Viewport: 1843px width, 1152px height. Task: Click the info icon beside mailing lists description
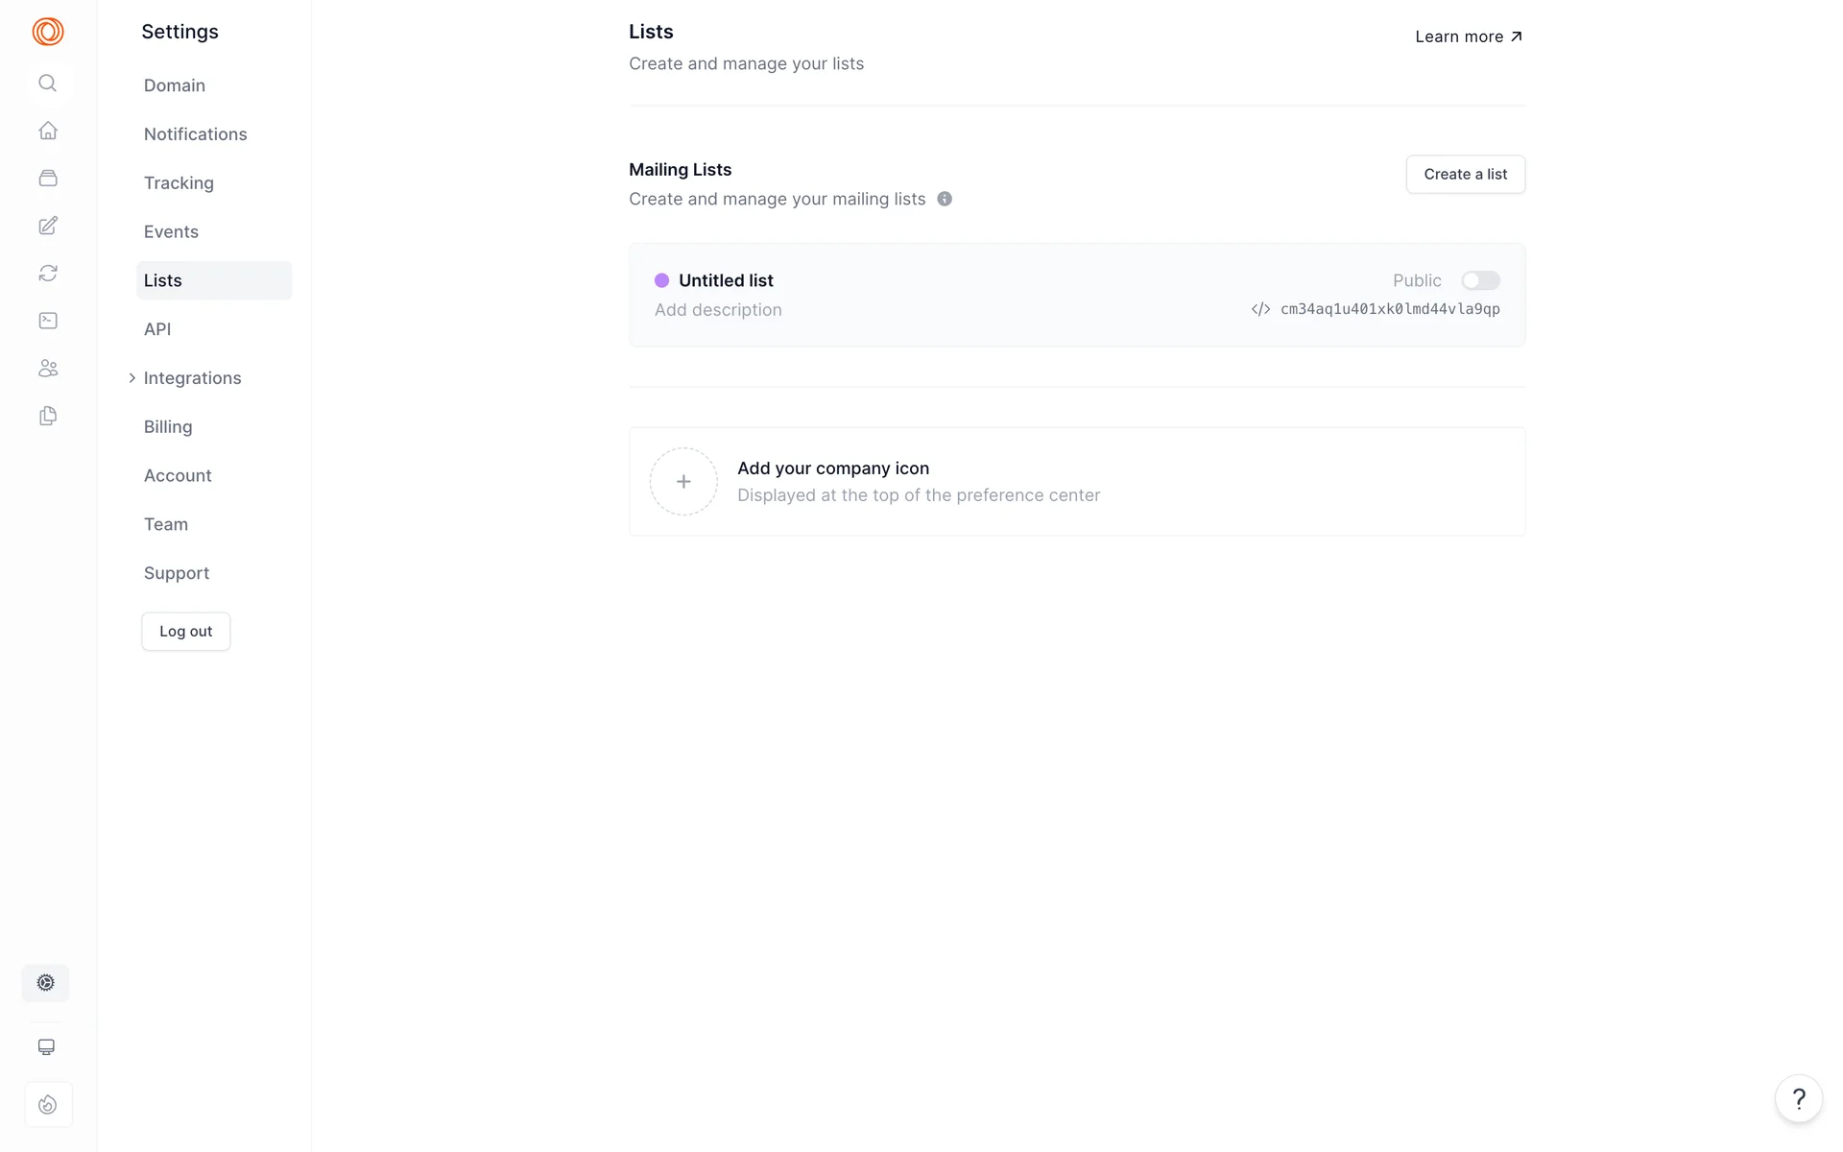click(945, 199)
